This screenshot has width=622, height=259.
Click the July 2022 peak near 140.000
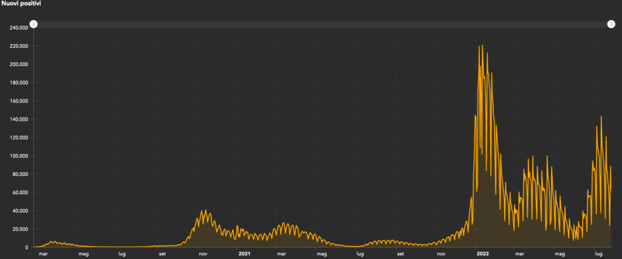601,116
